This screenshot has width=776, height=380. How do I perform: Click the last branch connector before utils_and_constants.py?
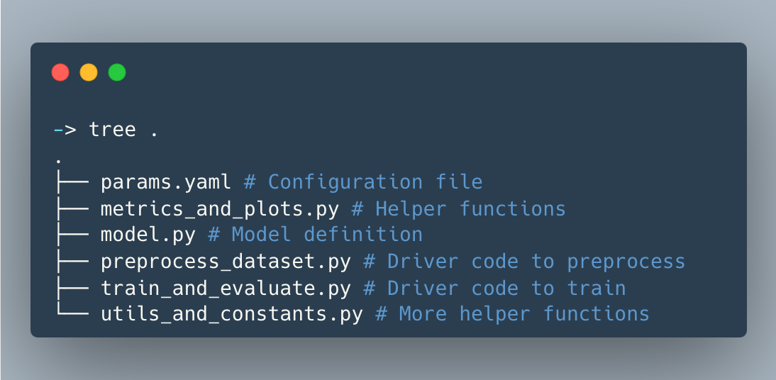point(71,313)
